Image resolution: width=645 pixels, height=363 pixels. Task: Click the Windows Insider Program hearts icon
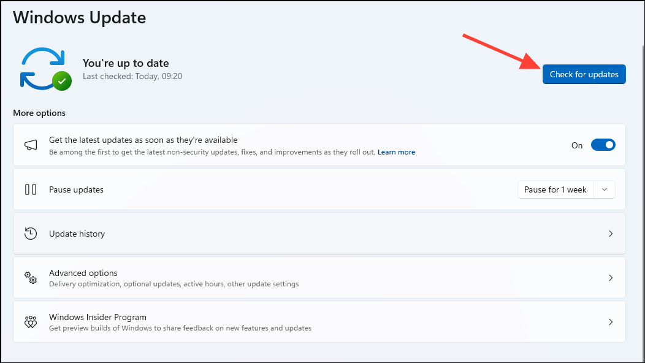click(x=31, y=322)
